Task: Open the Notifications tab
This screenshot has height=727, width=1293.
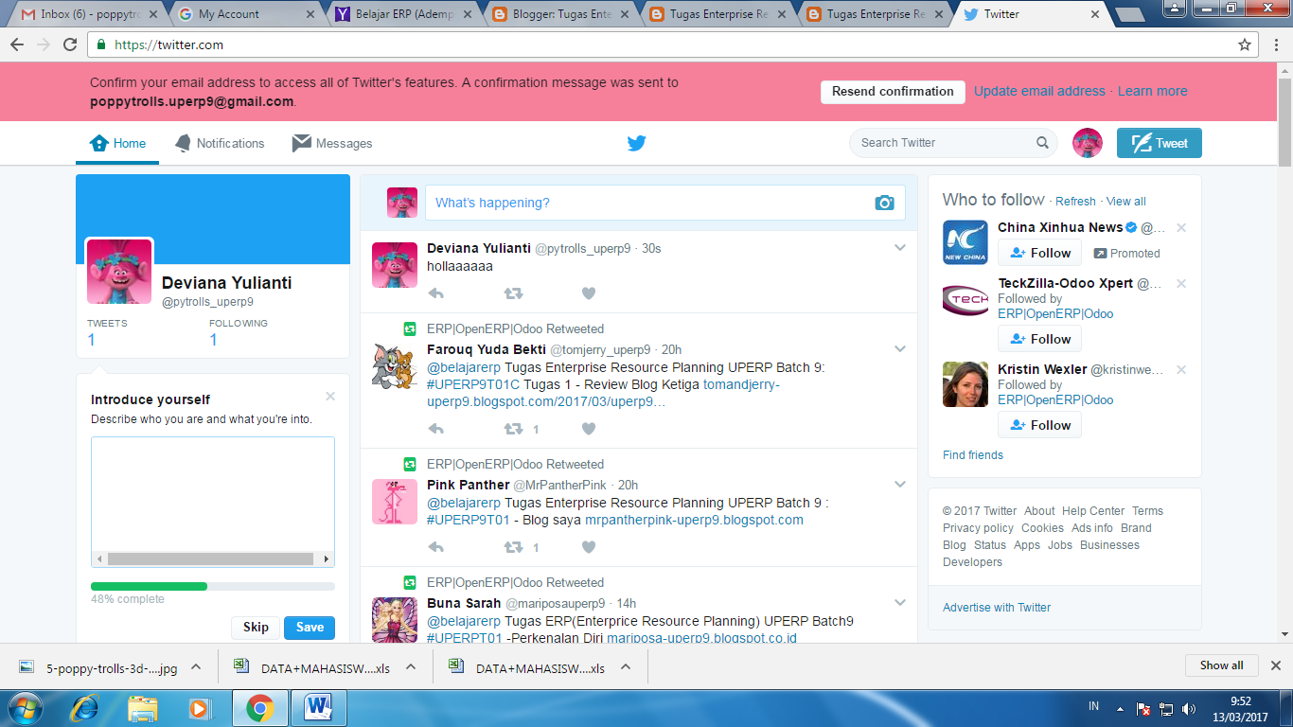Action: [220, 144]
